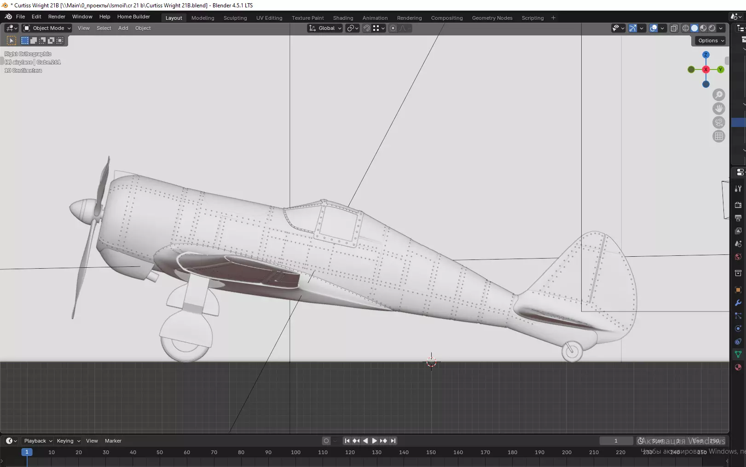Viewport: 746px width, 467px height.
Task: Switch to the Geometry Nodes workspace tab
Action: 492,18
